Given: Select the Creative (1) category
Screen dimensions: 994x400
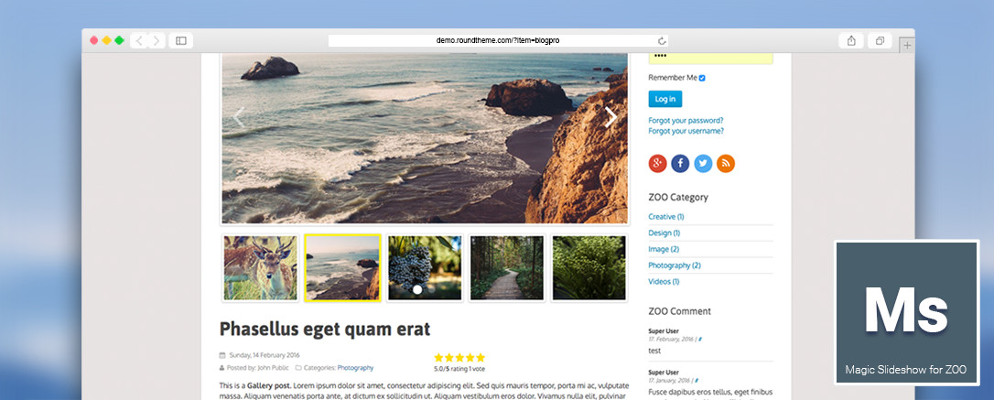Looking at the screenshot, I should coord(665,217).
